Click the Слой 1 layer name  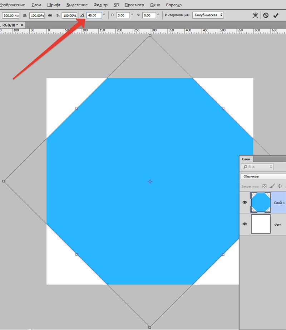pos(279,202)
